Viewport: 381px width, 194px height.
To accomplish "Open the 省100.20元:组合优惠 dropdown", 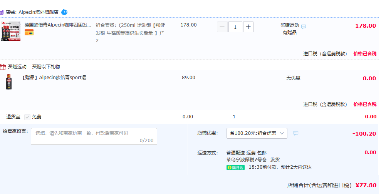I will coord(257,133).
